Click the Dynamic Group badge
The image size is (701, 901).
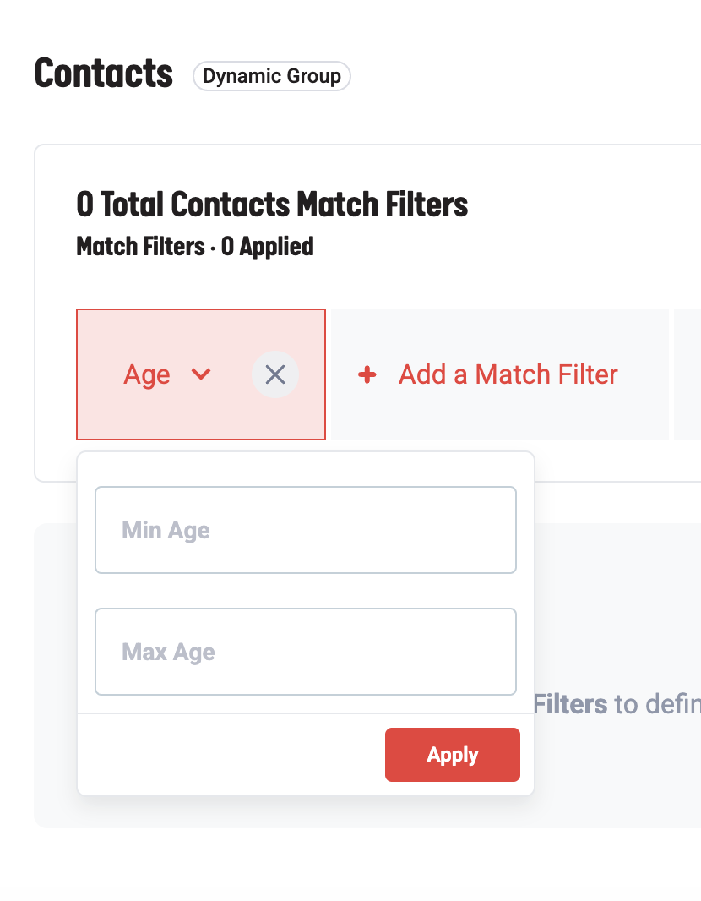click(x=271, y=76)
